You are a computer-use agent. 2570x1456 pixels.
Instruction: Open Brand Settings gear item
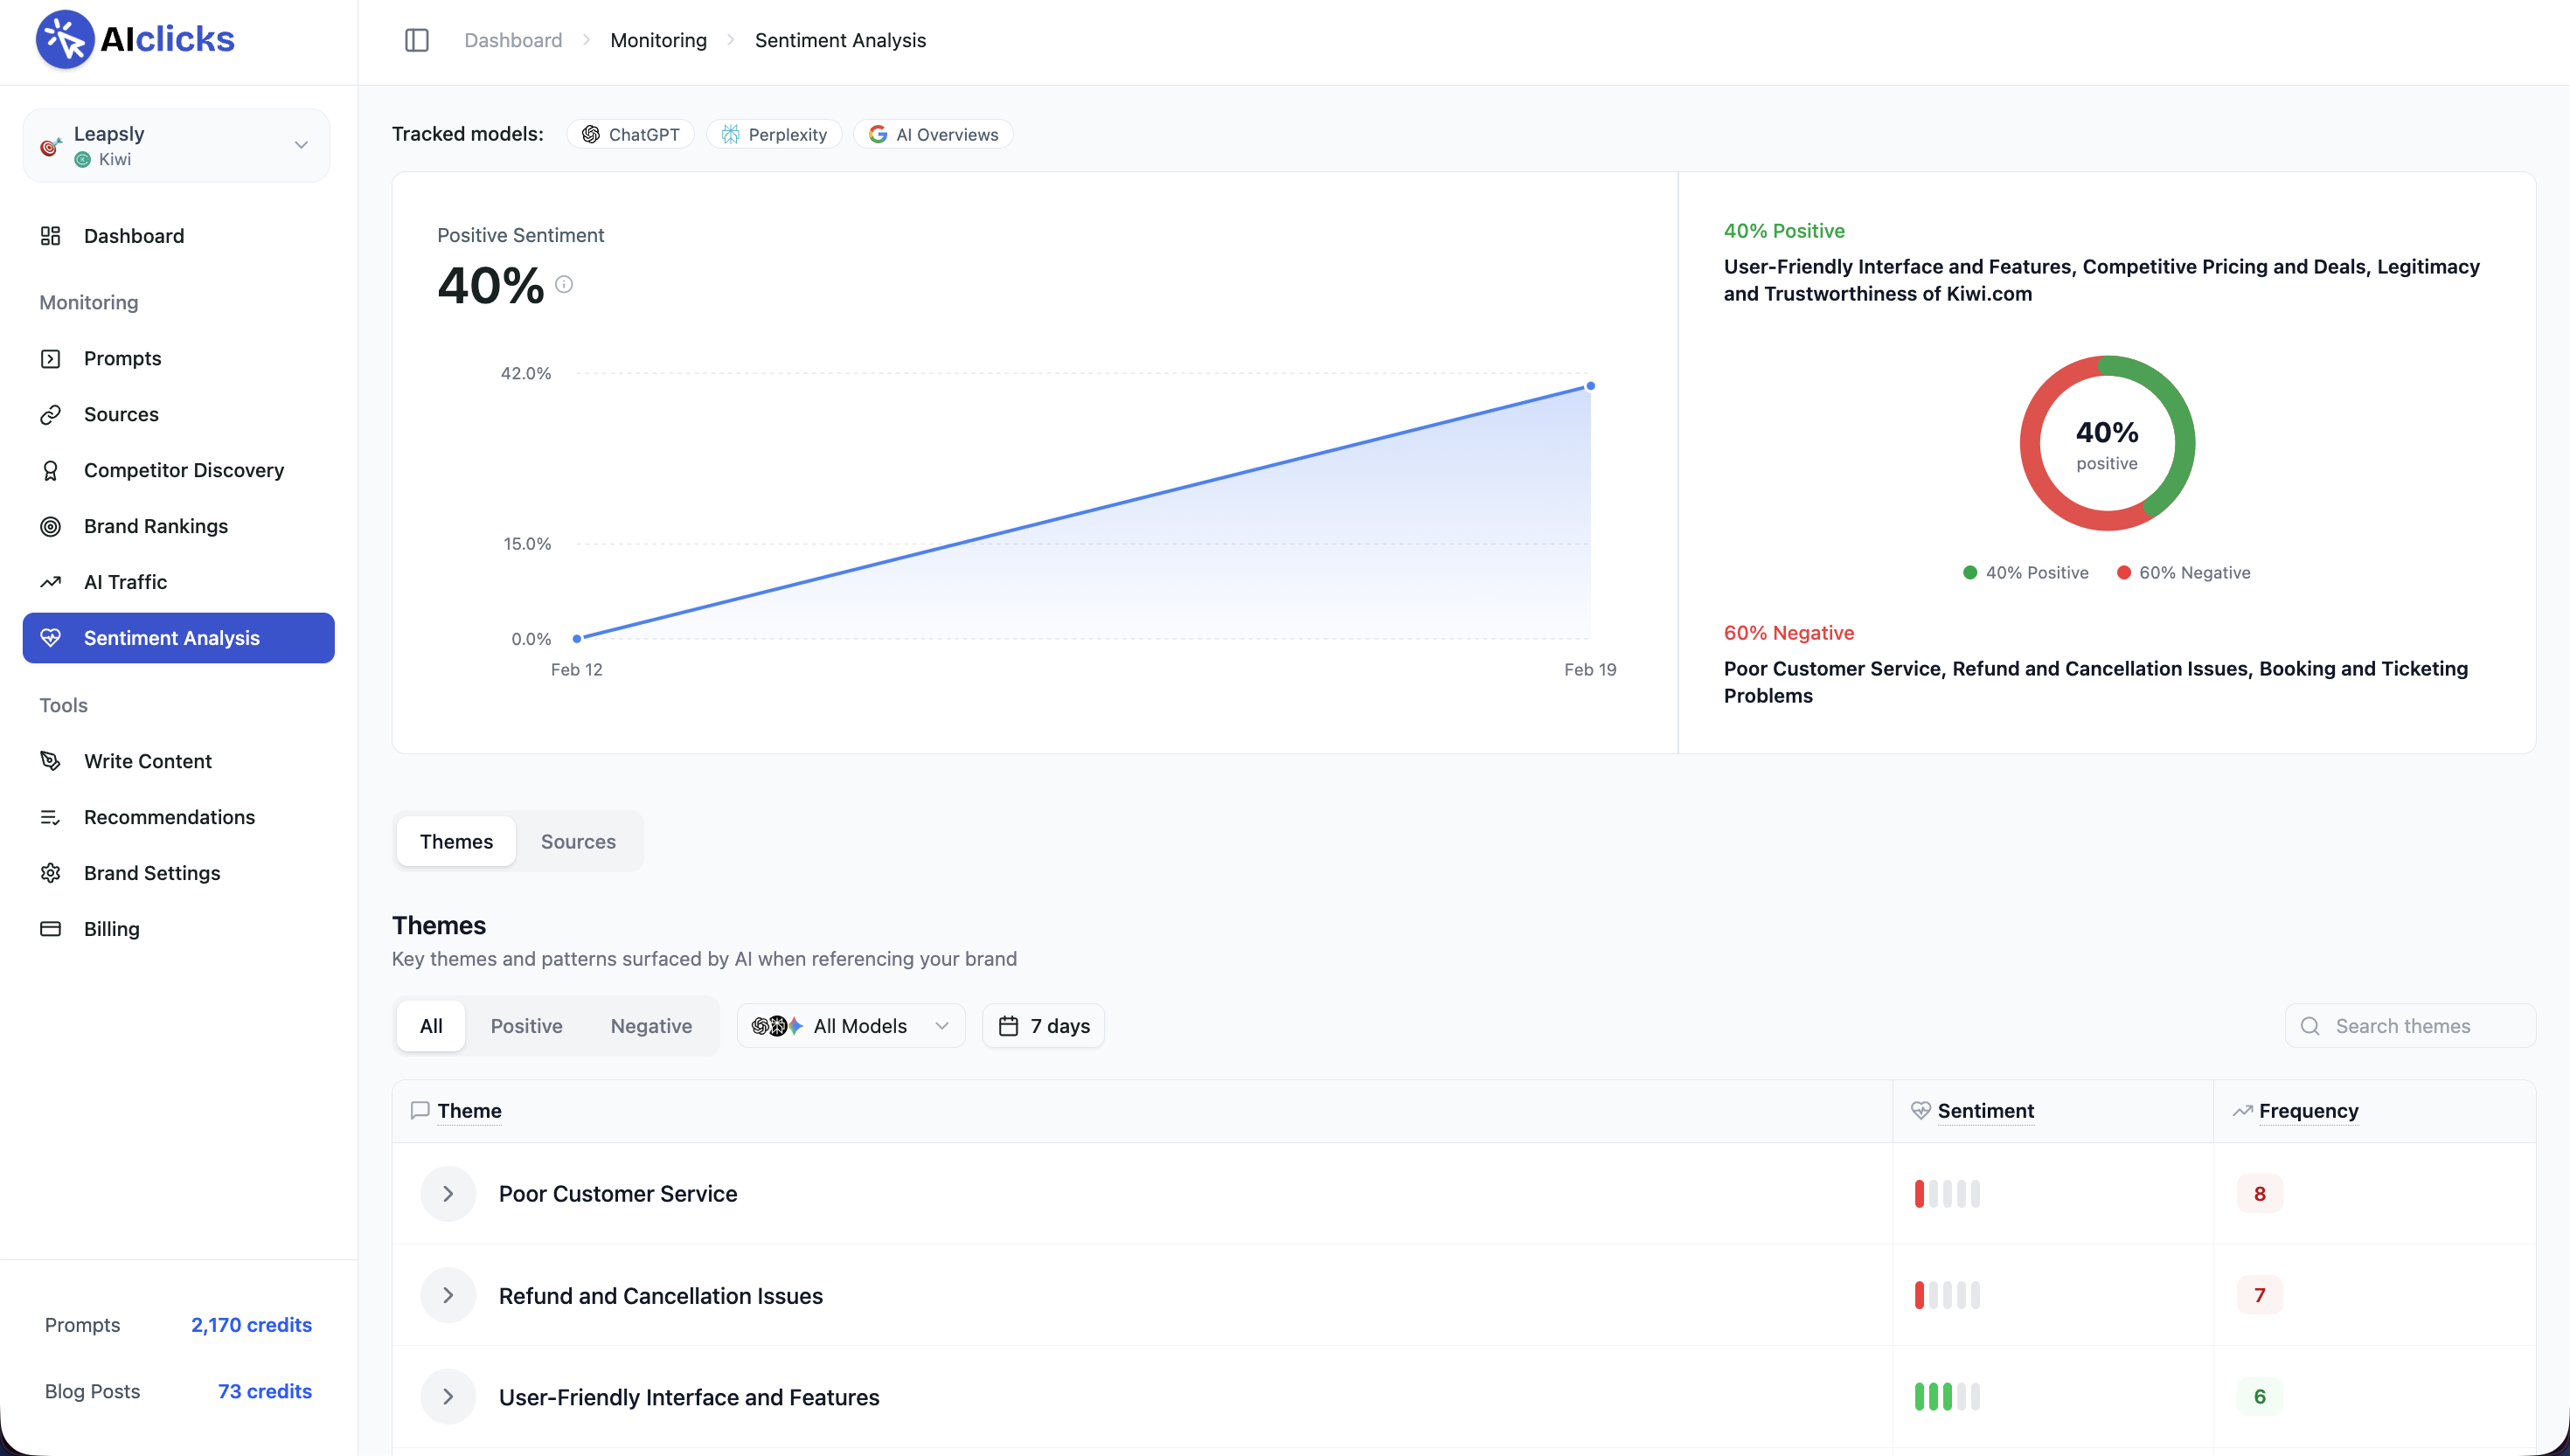coord(151,873)
